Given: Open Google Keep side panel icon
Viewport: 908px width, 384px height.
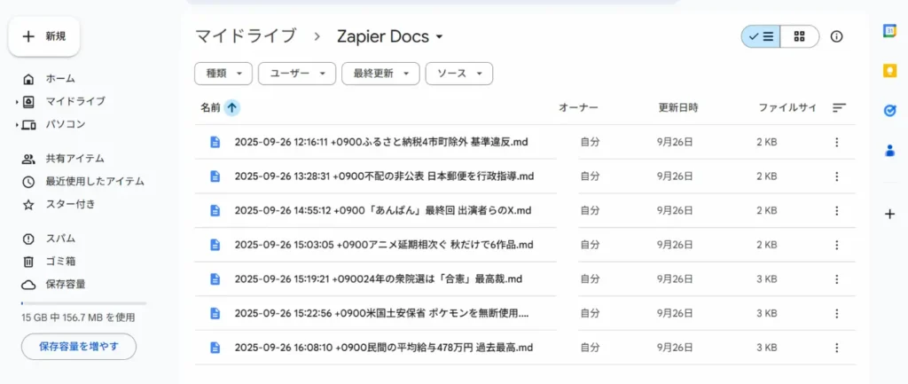Looking at the screenshot, I should [889, 70].
